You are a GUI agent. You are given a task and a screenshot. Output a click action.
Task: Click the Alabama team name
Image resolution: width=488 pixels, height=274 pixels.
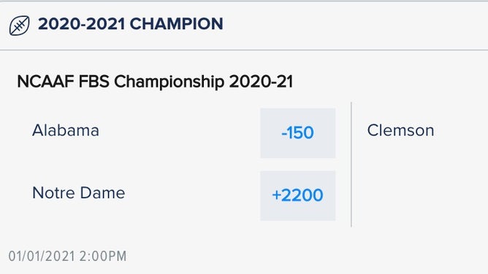tap(66, 130)
